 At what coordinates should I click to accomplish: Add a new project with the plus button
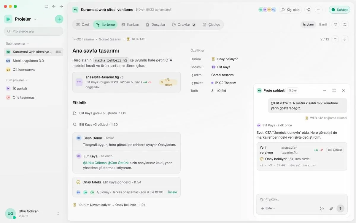[59, 19]
